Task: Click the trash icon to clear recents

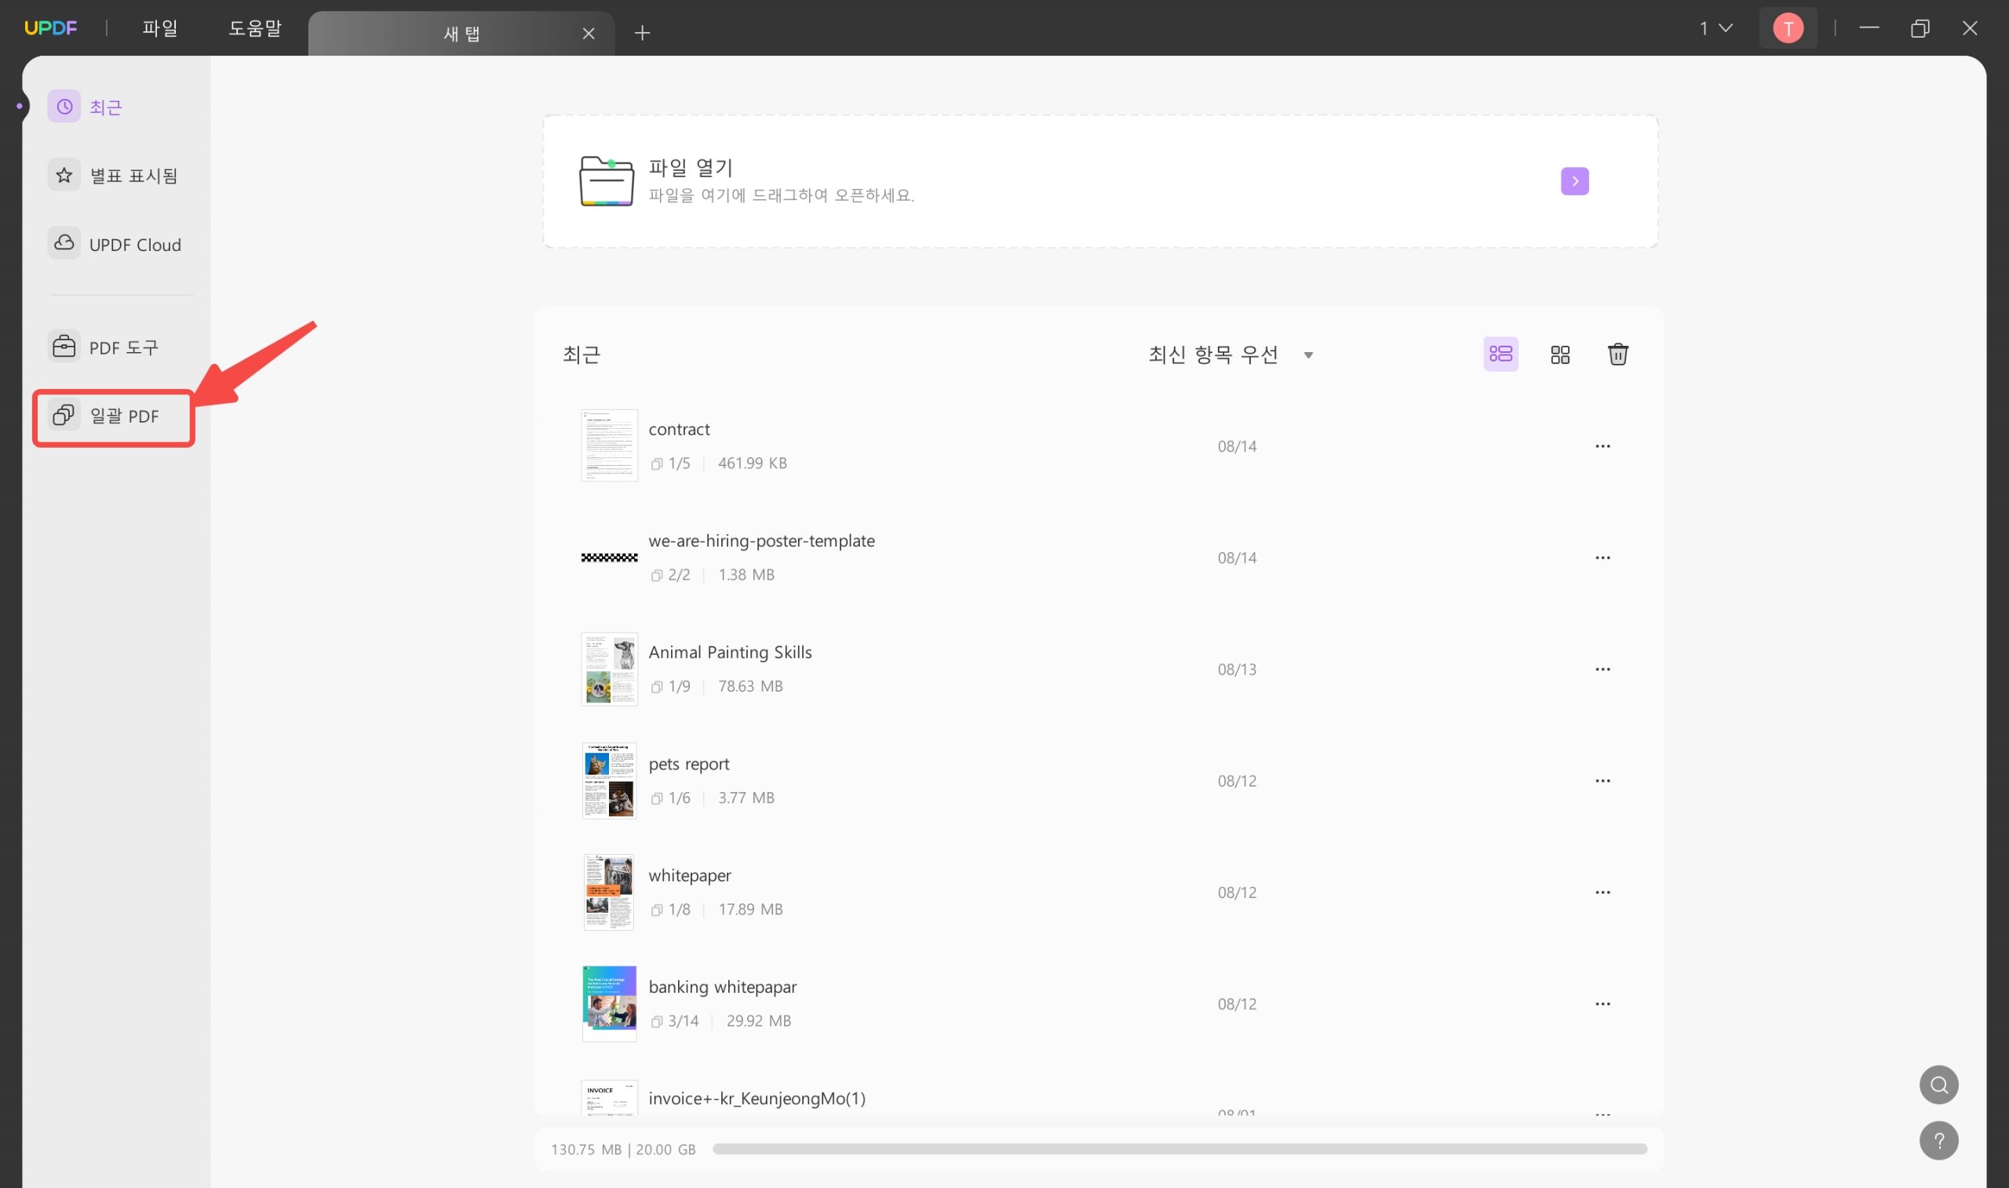Action: click(x=1617, y=354)
